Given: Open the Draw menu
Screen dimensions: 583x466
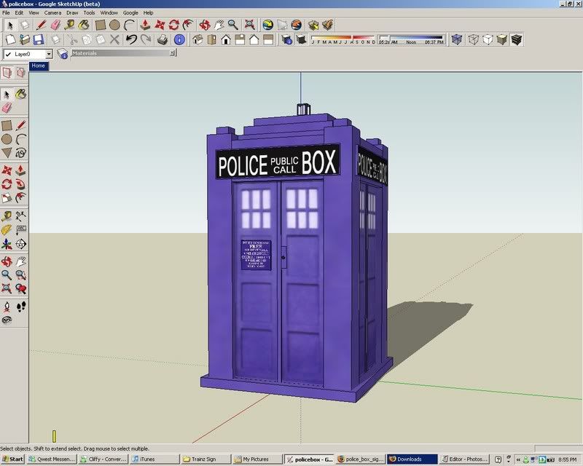Looking at the screenshot, I should (72, 12).
